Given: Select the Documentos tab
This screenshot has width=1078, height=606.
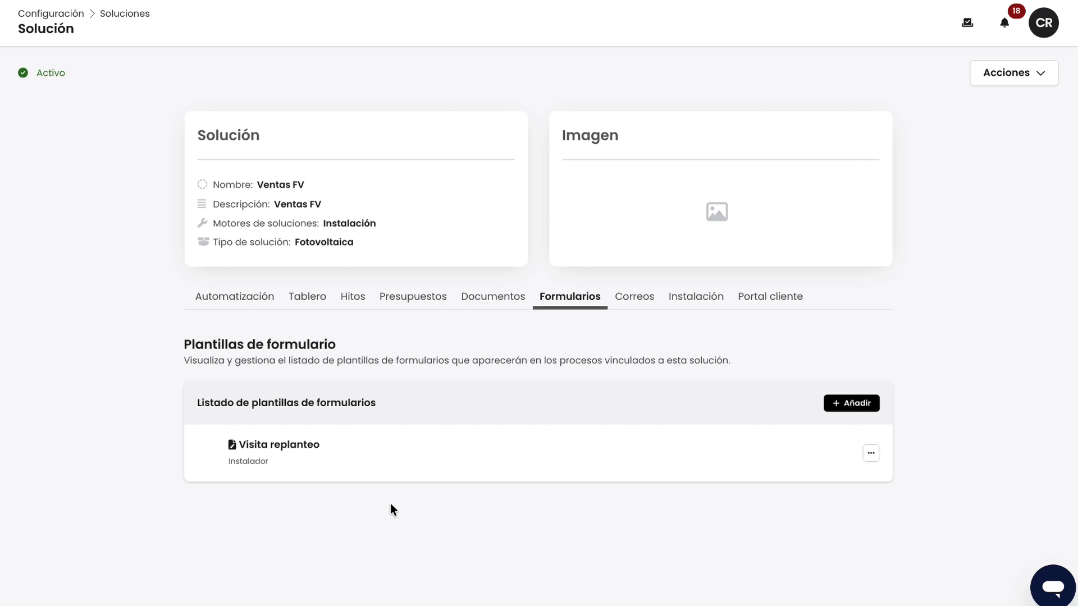Looking at the screenshot, I should [493, 296].
